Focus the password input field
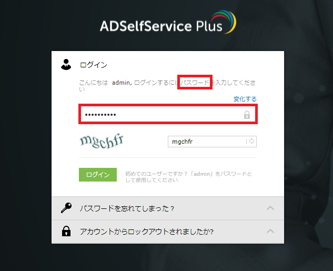 pyautogui.click(x=168, y=114)
